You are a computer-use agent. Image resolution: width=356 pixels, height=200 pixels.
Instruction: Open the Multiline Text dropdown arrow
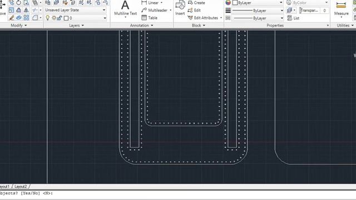click(x=125, y=17)
